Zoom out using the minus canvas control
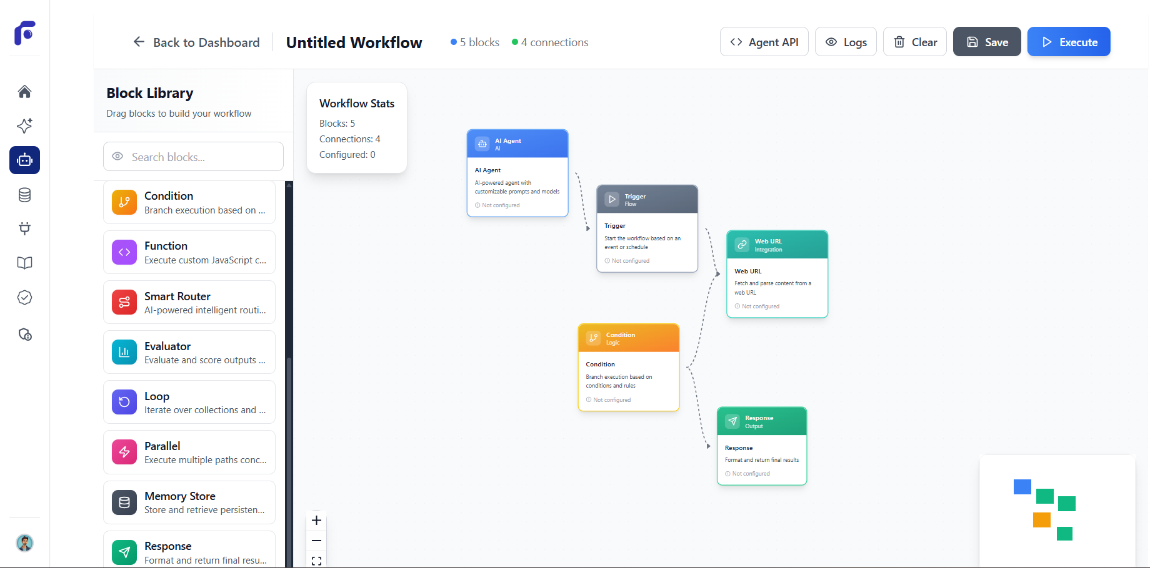The width and height of the screenshot is (1150, 568). click(x=316, y=541)
